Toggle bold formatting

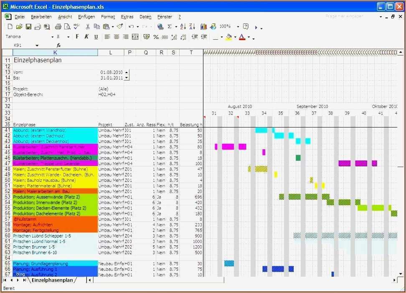click(x=77, y=37)
